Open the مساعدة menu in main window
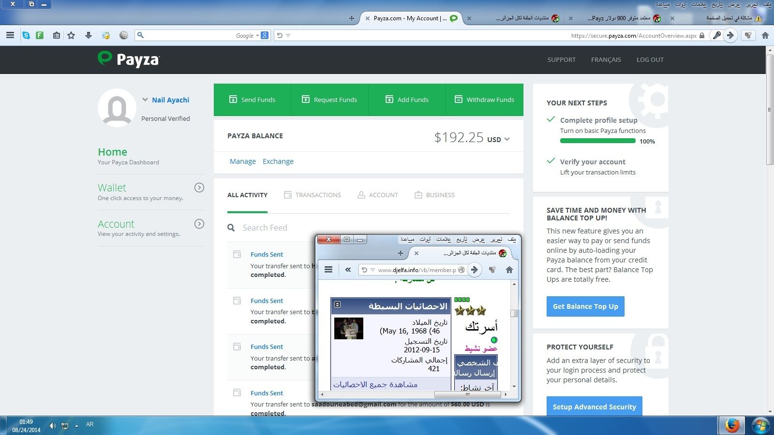Screen dimensions: 774x435 663,4
